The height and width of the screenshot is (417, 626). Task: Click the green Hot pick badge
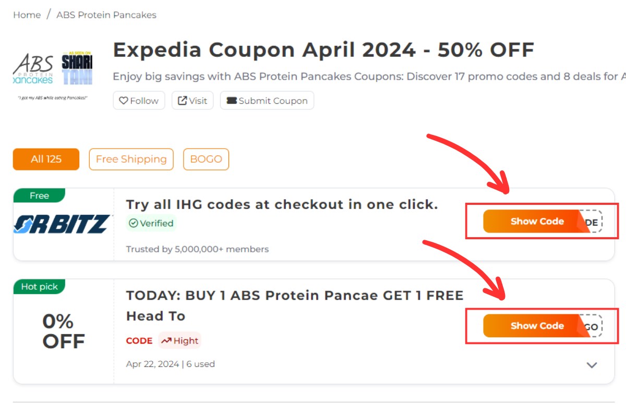click(x=39, y=287)
